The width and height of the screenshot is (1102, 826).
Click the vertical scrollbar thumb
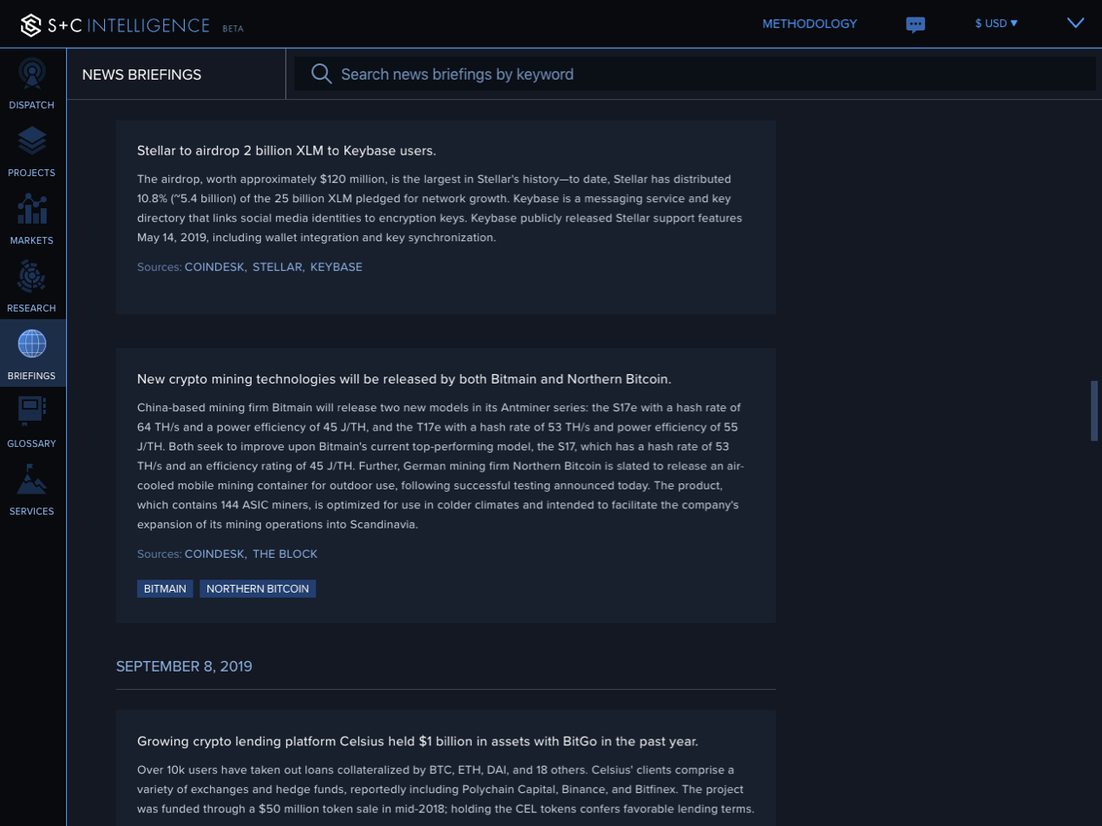(x=1094, y=410)
